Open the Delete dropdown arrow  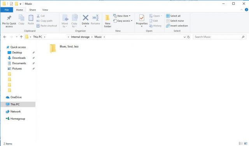click(86, 26)
